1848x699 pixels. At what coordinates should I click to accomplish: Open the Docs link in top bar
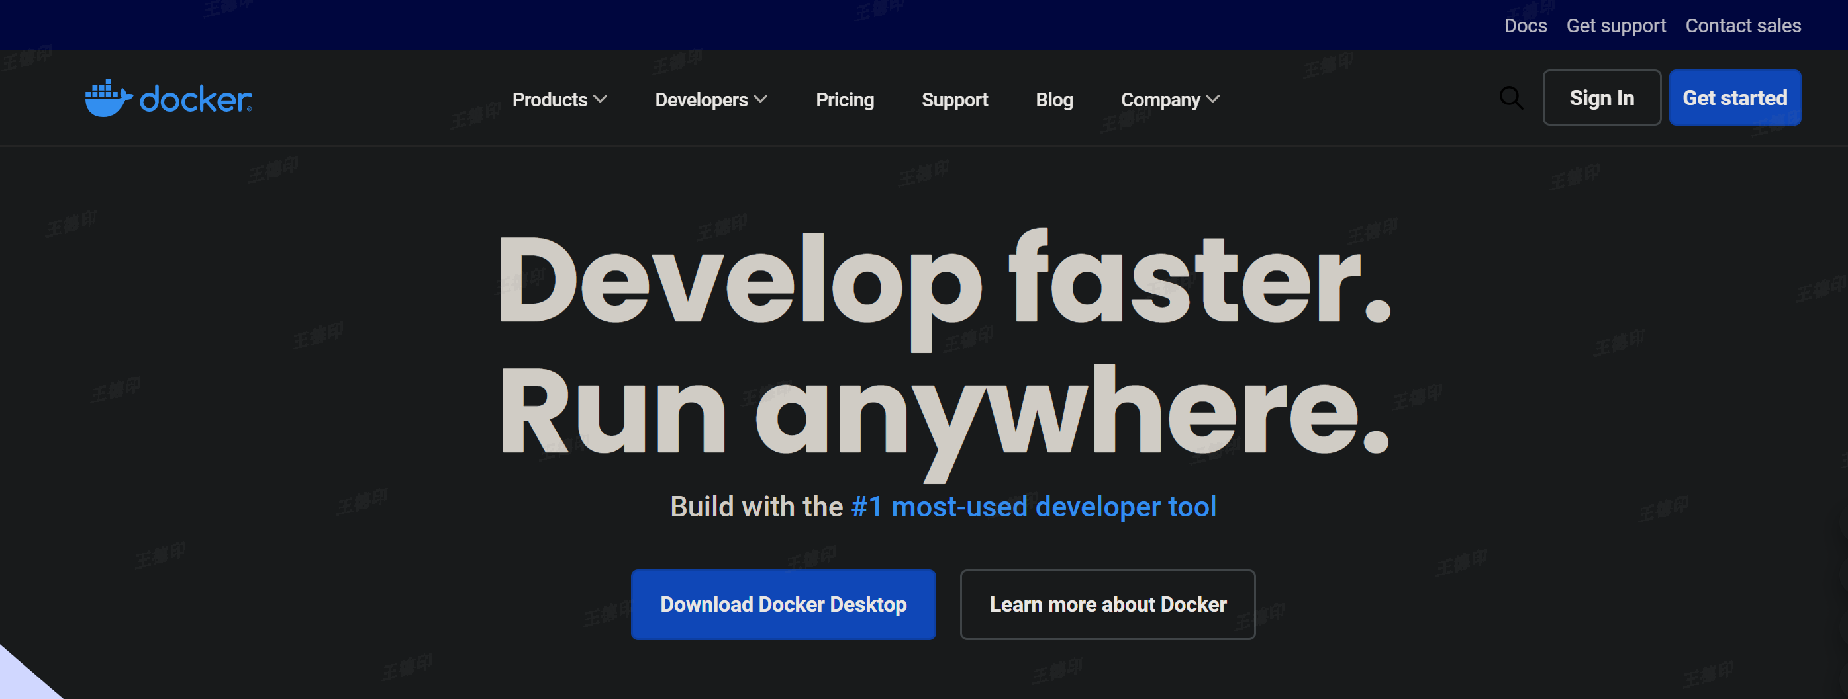tap(1525, 26)
